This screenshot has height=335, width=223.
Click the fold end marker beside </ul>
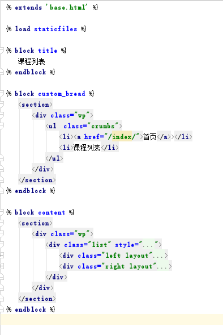pyautogui.click(x=2, y=158)
